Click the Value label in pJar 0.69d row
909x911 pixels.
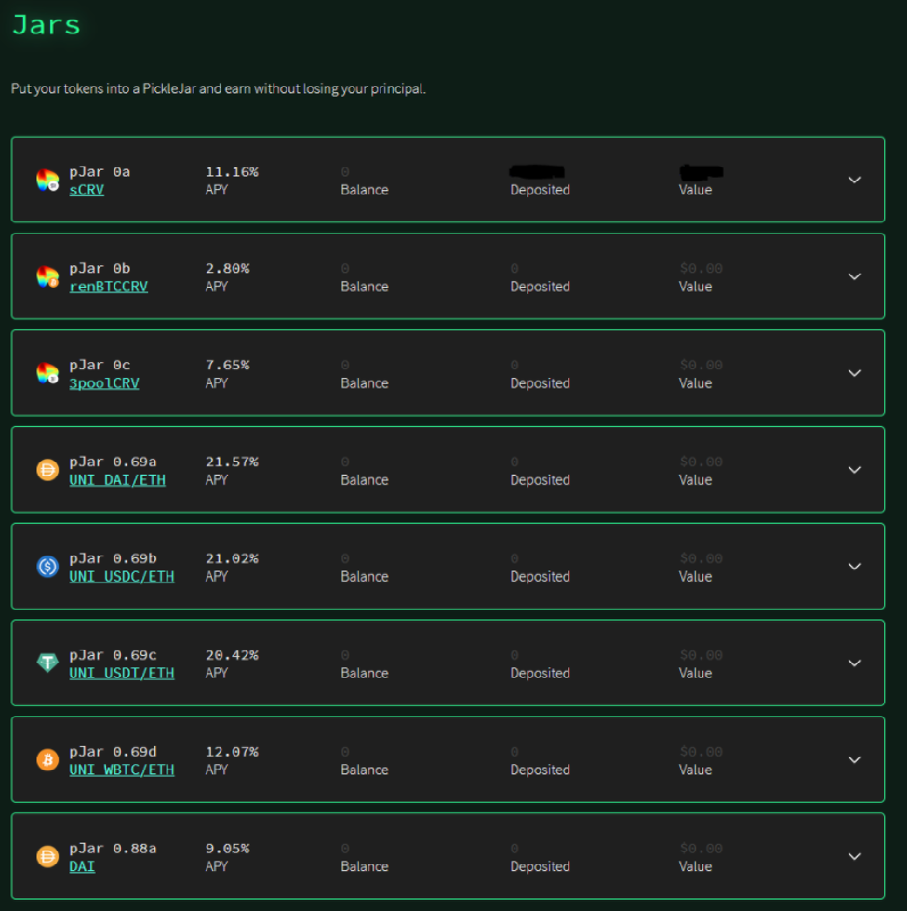[695, 770]
